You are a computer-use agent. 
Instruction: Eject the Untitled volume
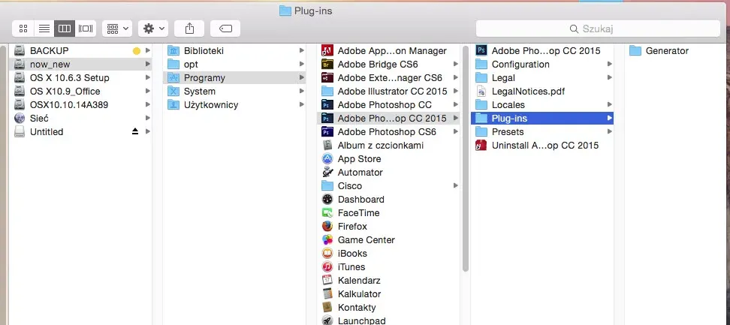pyautogui.click(x=135, y=132)
